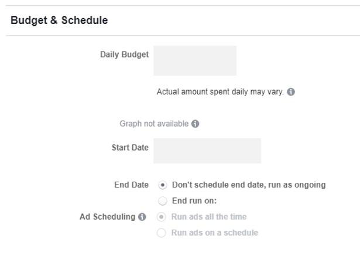Click the 'End run on:' option text

(x=194, y=201)
